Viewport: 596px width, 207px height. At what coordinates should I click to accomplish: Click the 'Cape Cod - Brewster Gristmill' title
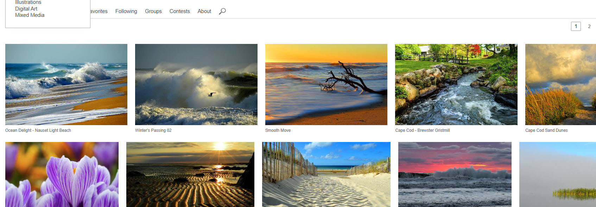click(x=423, y=130)
